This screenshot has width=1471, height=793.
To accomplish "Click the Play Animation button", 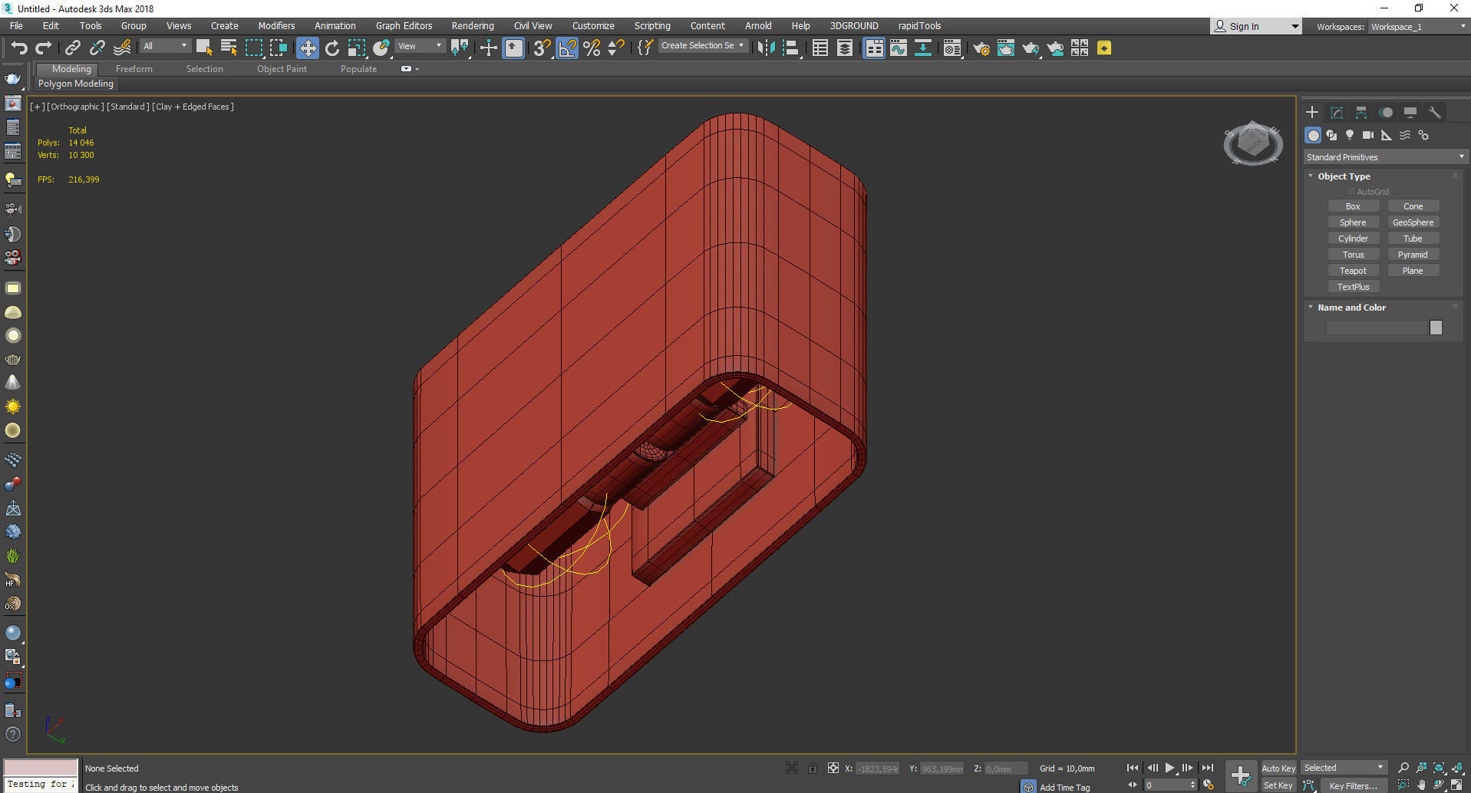I will (x=1169, y=768).
